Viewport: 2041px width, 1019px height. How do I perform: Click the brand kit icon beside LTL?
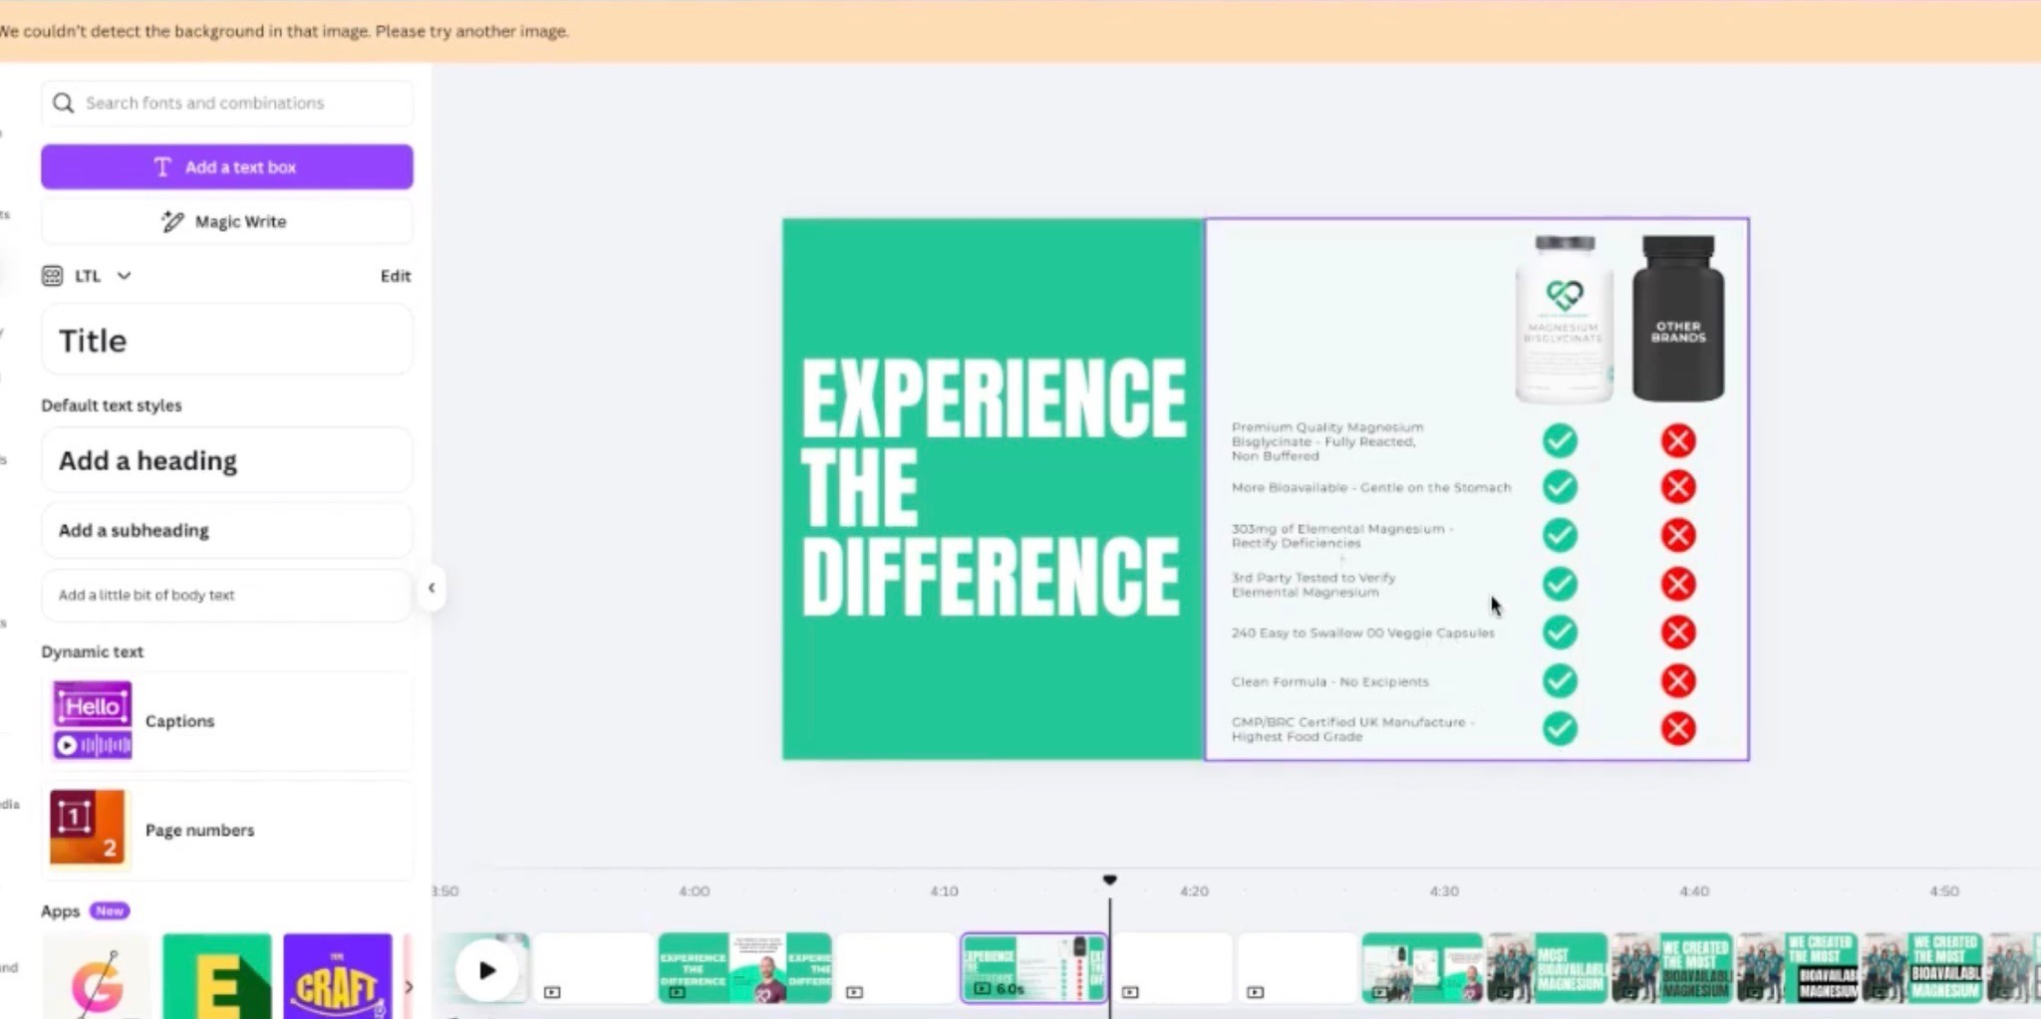[52, 276]
